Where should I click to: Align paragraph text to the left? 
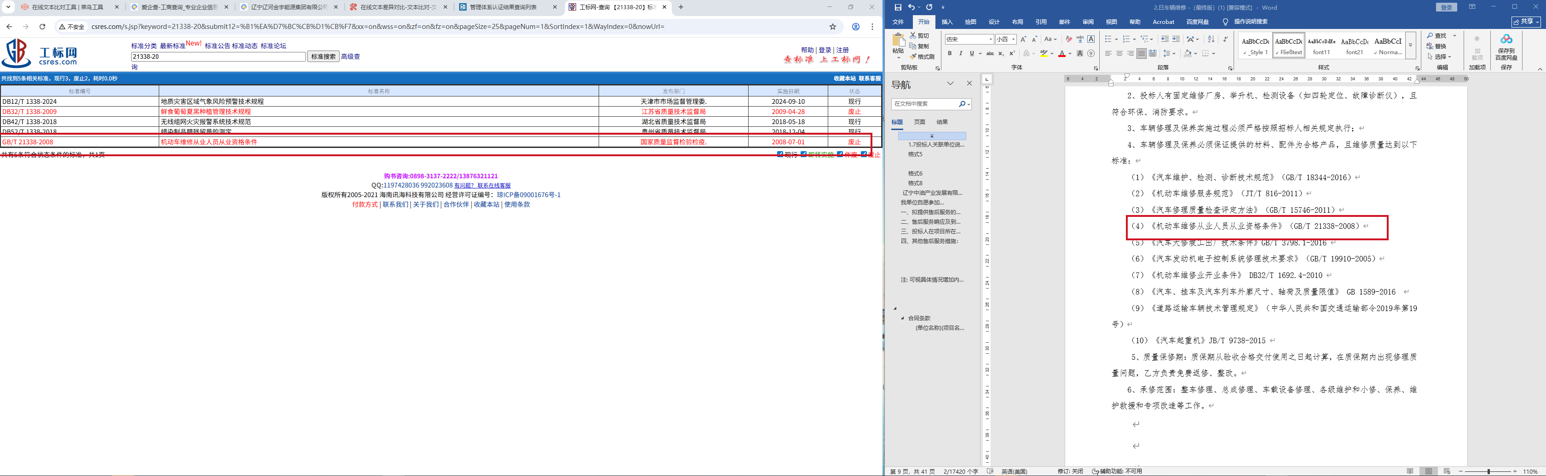1108,53
